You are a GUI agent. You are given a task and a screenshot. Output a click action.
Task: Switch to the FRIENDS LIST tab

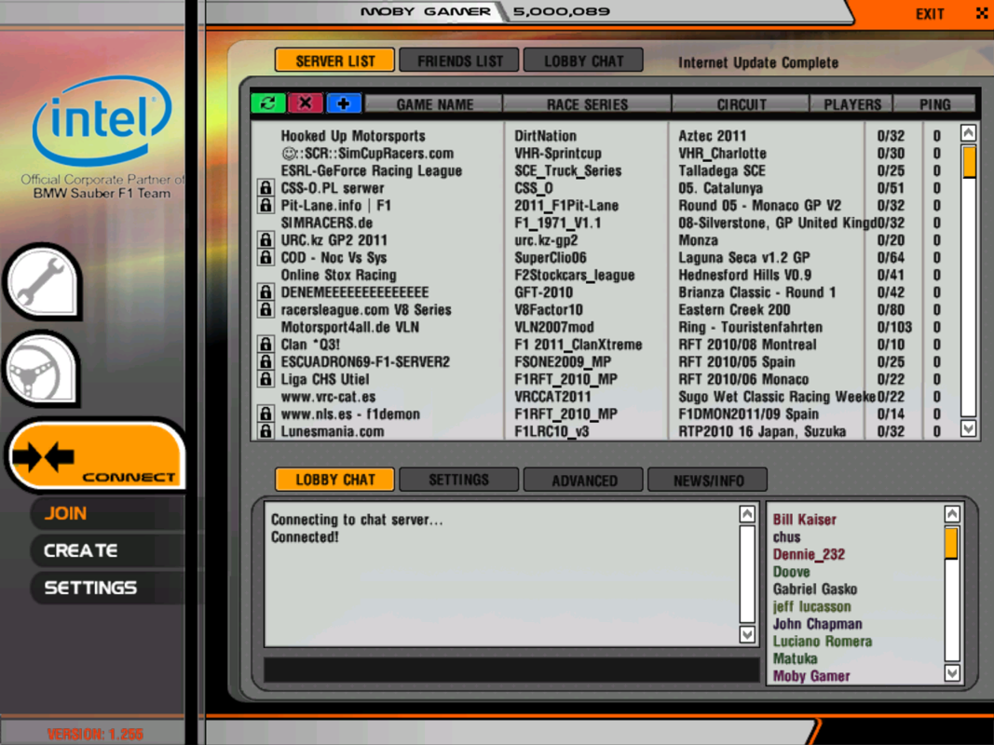click(x=458, y=60)
